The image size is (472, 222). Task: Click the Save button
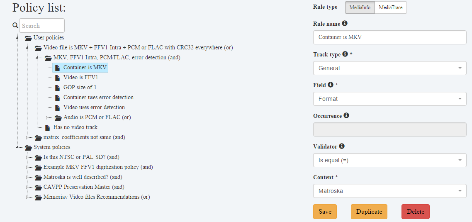325,212
